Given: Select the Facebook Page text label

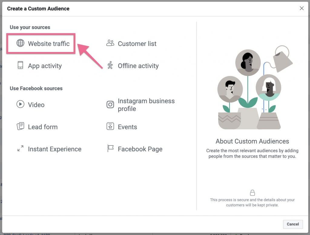Looking at the screenshot, I should (140, 149).
